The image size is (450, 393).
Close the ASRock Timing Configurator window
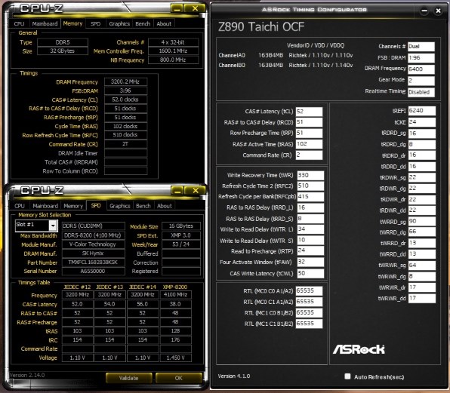click(438, 11)
